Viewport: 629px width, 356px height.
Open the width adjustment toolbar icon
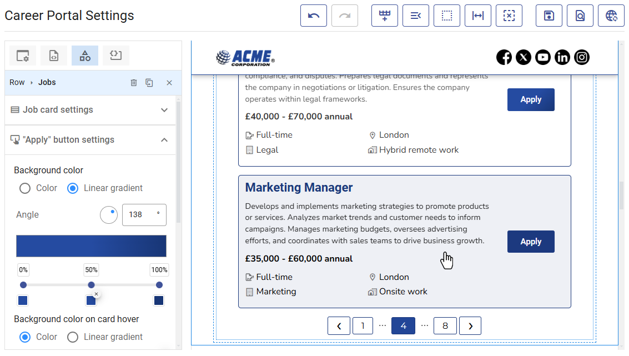coord(478,16)
